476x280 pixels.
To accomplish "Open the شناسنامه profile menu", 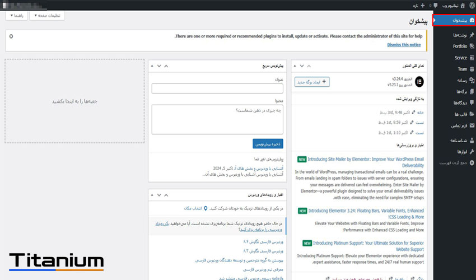I will point(459,141).
